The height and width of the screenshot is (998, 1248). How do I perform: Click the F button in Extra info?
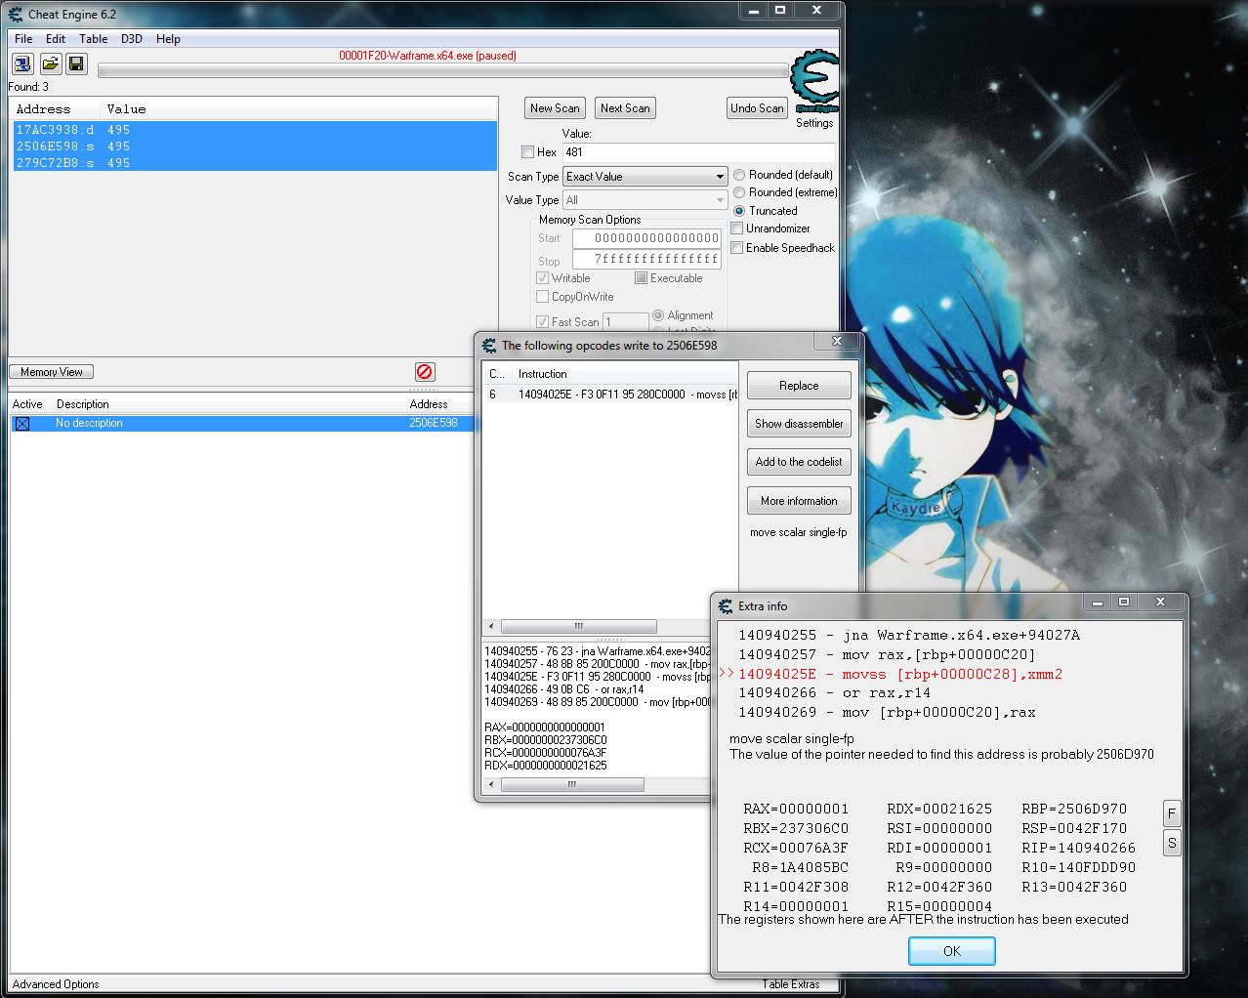point(1172,813)
